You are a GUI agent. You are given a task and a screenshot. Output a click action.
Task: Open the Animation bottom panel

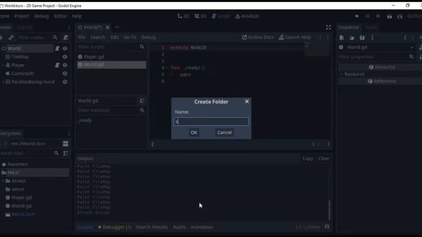coord(202,227)
